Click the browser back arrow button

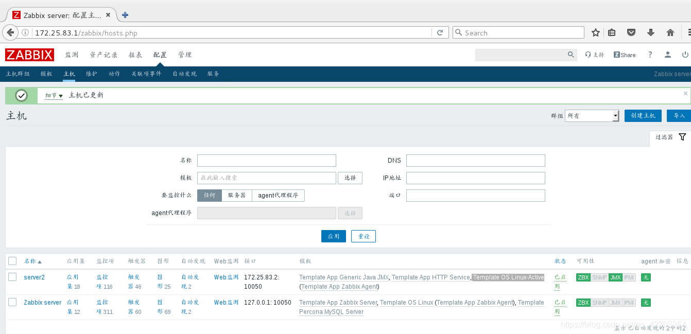pyautogui.click(x=10, y=32)
